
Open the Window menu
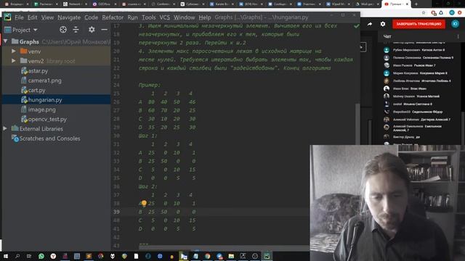click(184, 17)
